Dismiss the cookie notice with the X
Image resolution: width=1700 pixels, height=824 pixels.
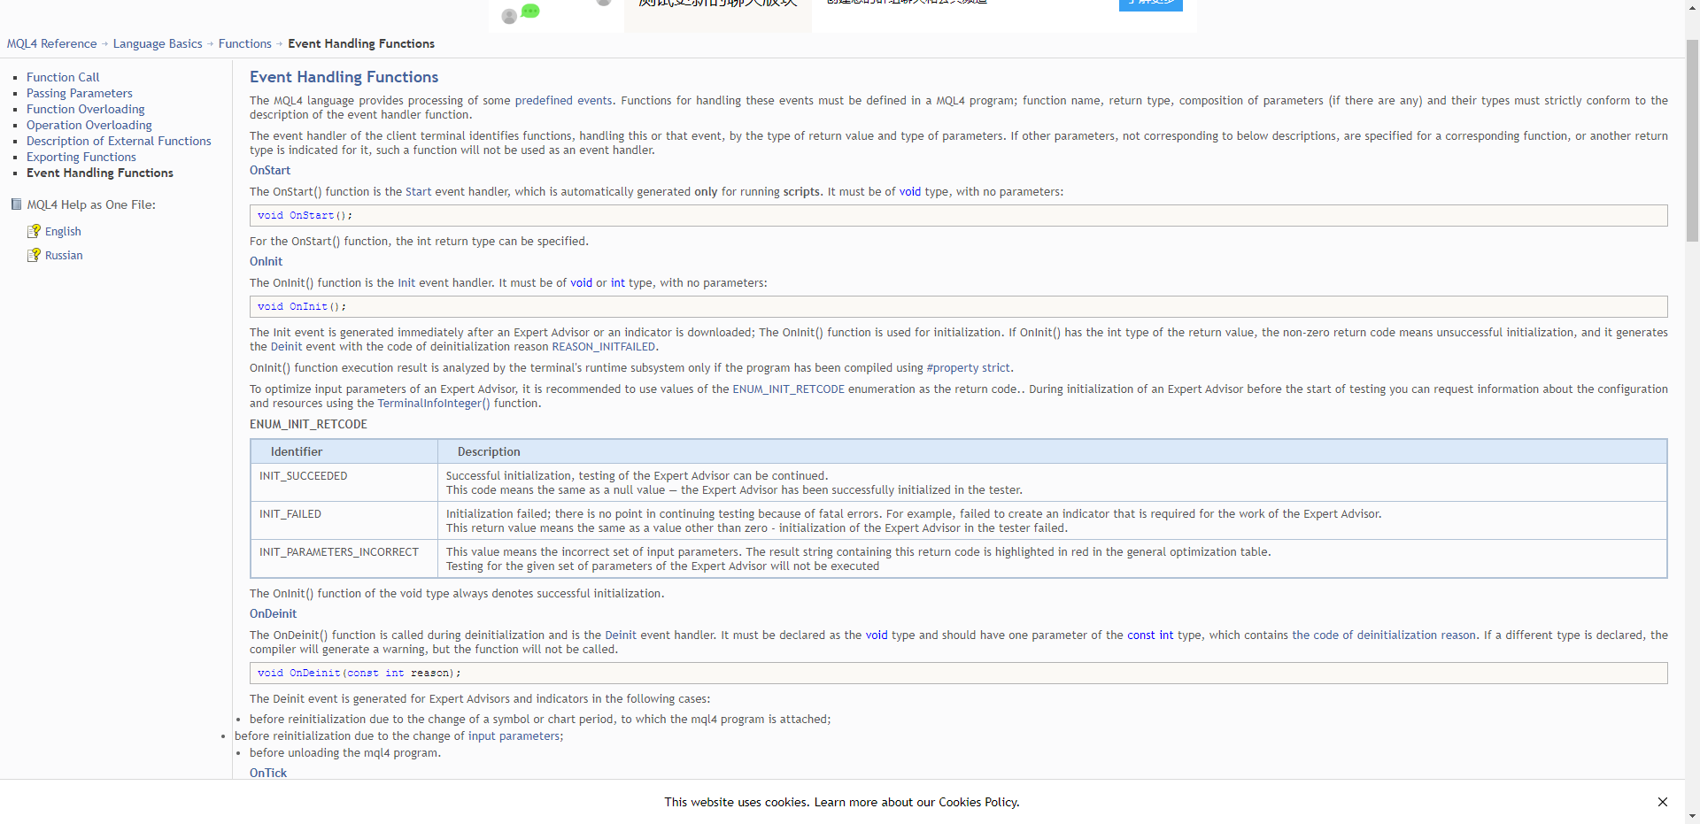pos(1663,802)
